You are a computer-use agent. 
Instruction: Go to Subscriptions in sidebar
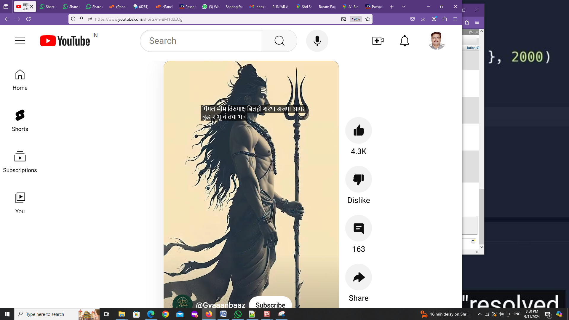[20, 162]
